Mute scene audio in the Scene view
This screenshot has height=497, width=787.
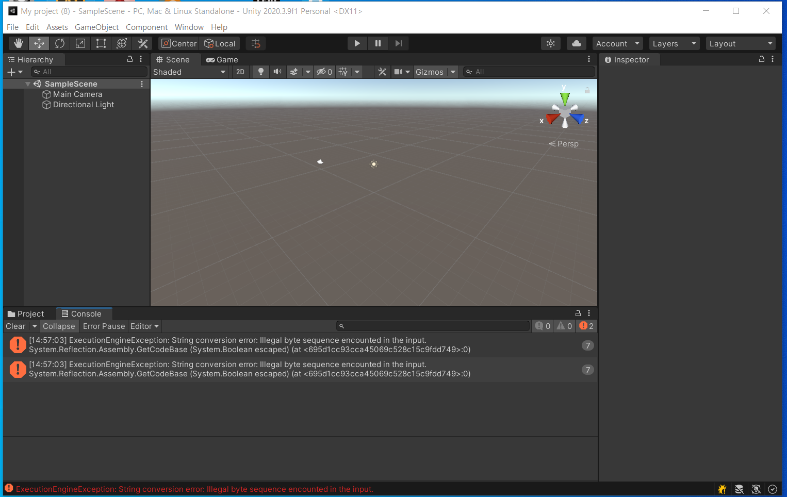pyautogui.click(x=277, y=72)
